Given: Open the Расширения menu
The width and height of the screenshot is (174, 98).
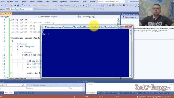Looking at the screenshot, I should tap(74, 2).
